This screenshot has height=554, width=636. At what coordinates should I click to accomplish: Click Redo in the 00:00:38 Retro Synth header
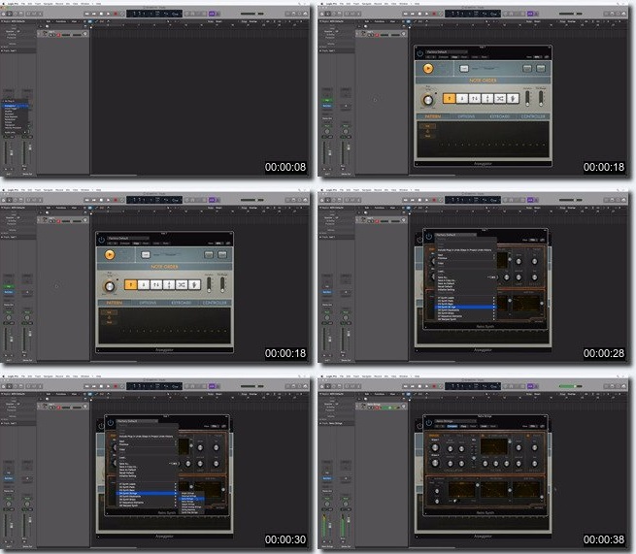click(493, 426)
